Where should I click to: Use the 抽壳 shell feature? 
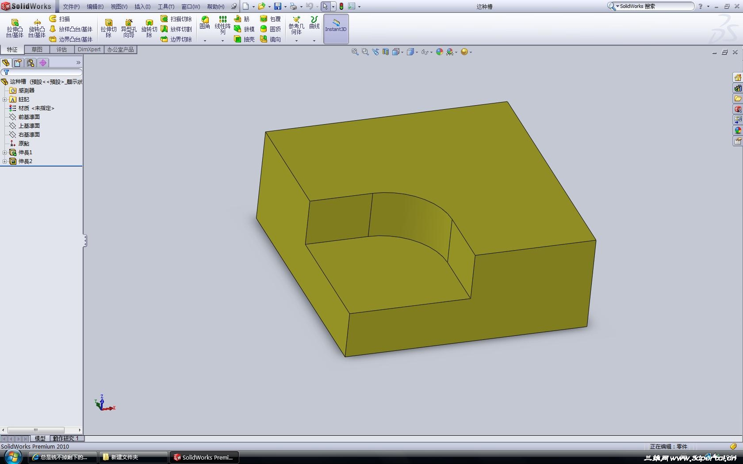pos(244,39)
